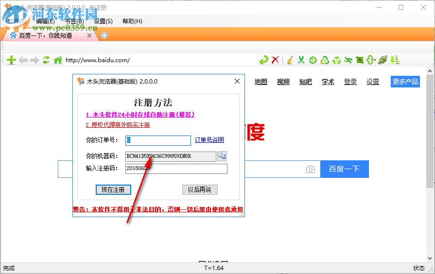Screen dimensions: 435x274
Task: Open Baidu 视频 link
Action: coord(283,82)
